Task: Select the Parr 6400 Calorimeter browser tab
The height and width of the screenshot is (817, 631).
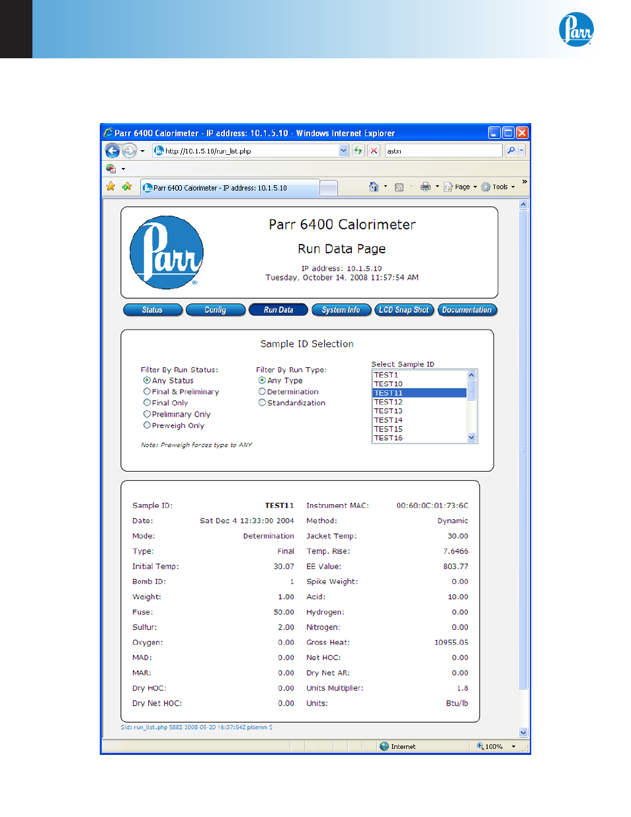Action: click(x=229, y=188)
